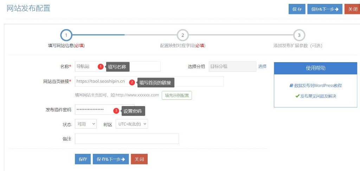Jump to step 3 circle indicator
This screenshot has height=171, width=360.
[x=299, y=35]
